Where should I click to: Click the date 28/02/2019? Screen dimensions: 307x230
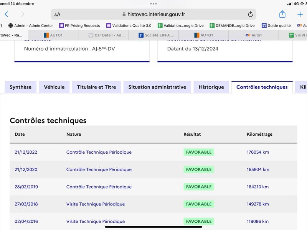(26, 187)
